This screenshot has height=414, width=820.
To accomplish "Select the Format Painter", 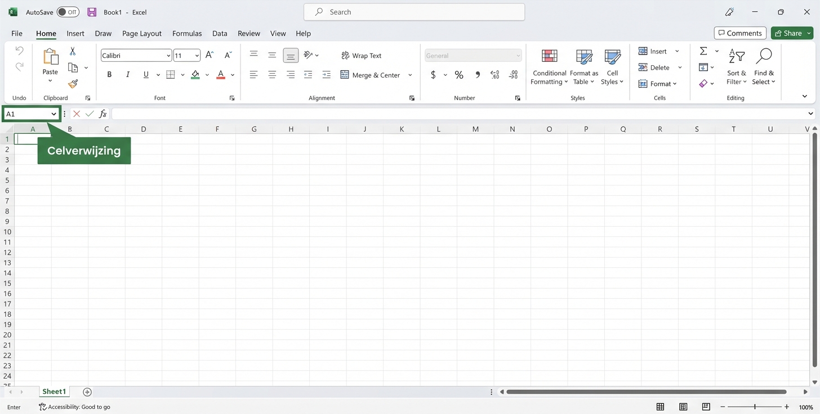I will 72,84.
